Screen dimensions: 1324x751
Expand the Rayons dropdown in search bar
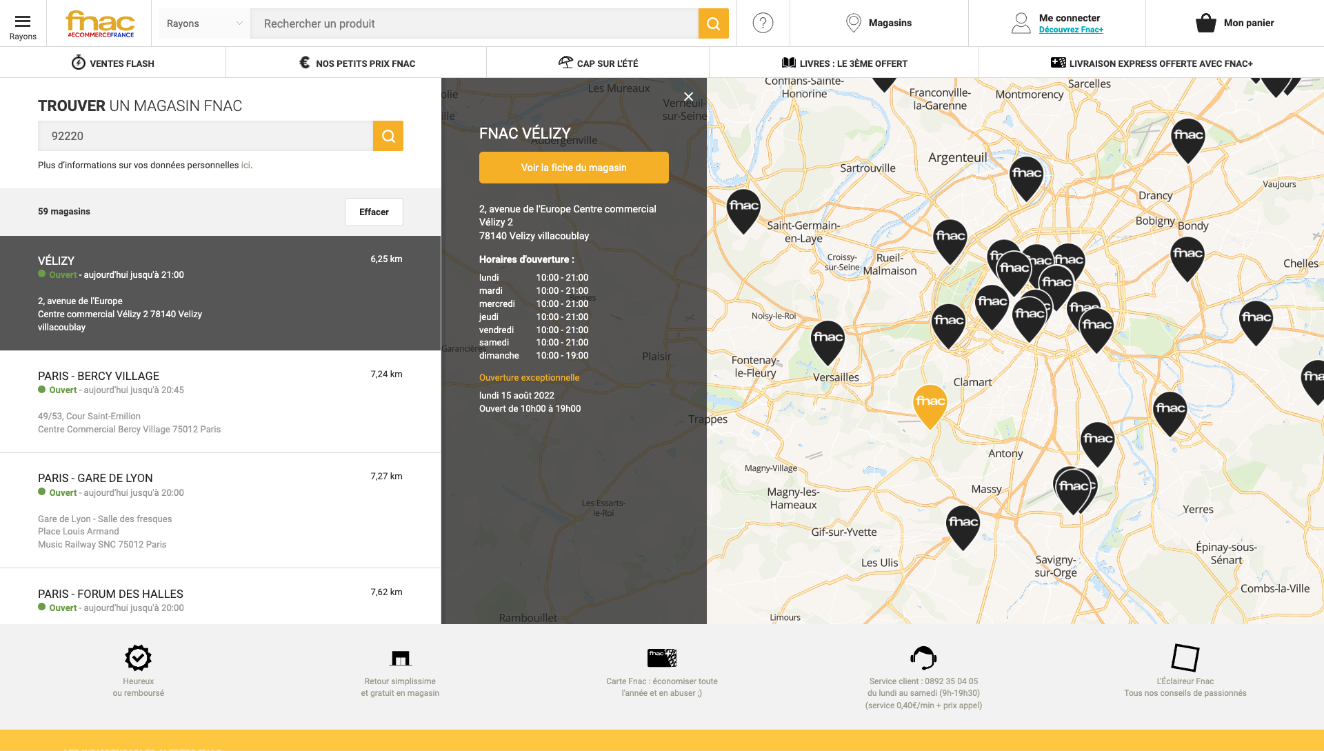tap(205, 23)
